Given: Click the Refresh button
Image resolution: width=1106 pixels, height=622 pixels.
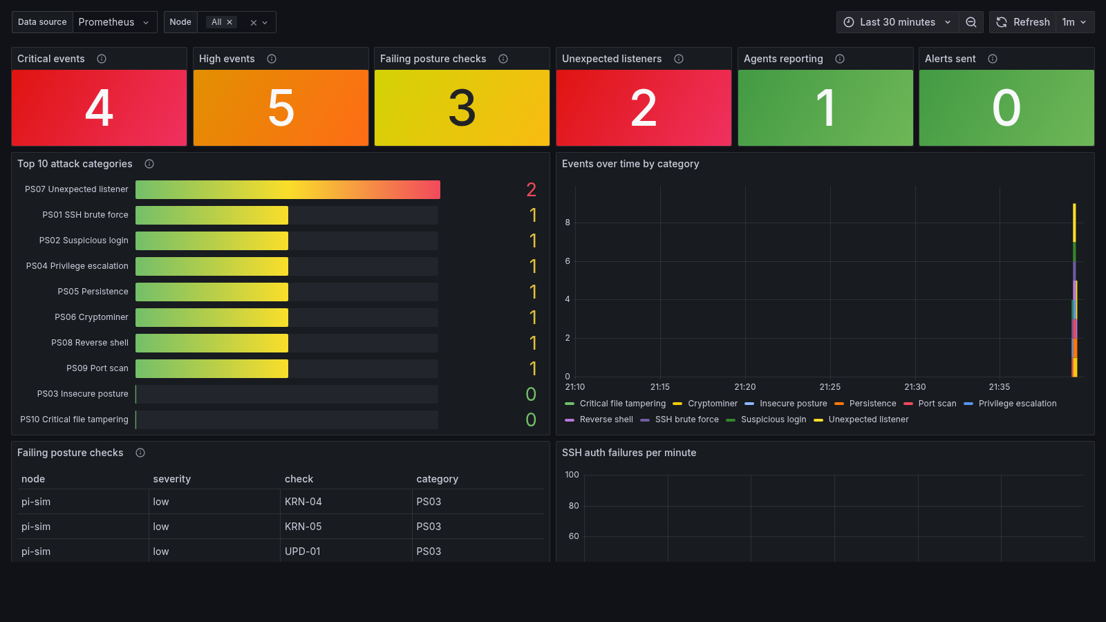Looking at the screenshot, I should 1023,22.
